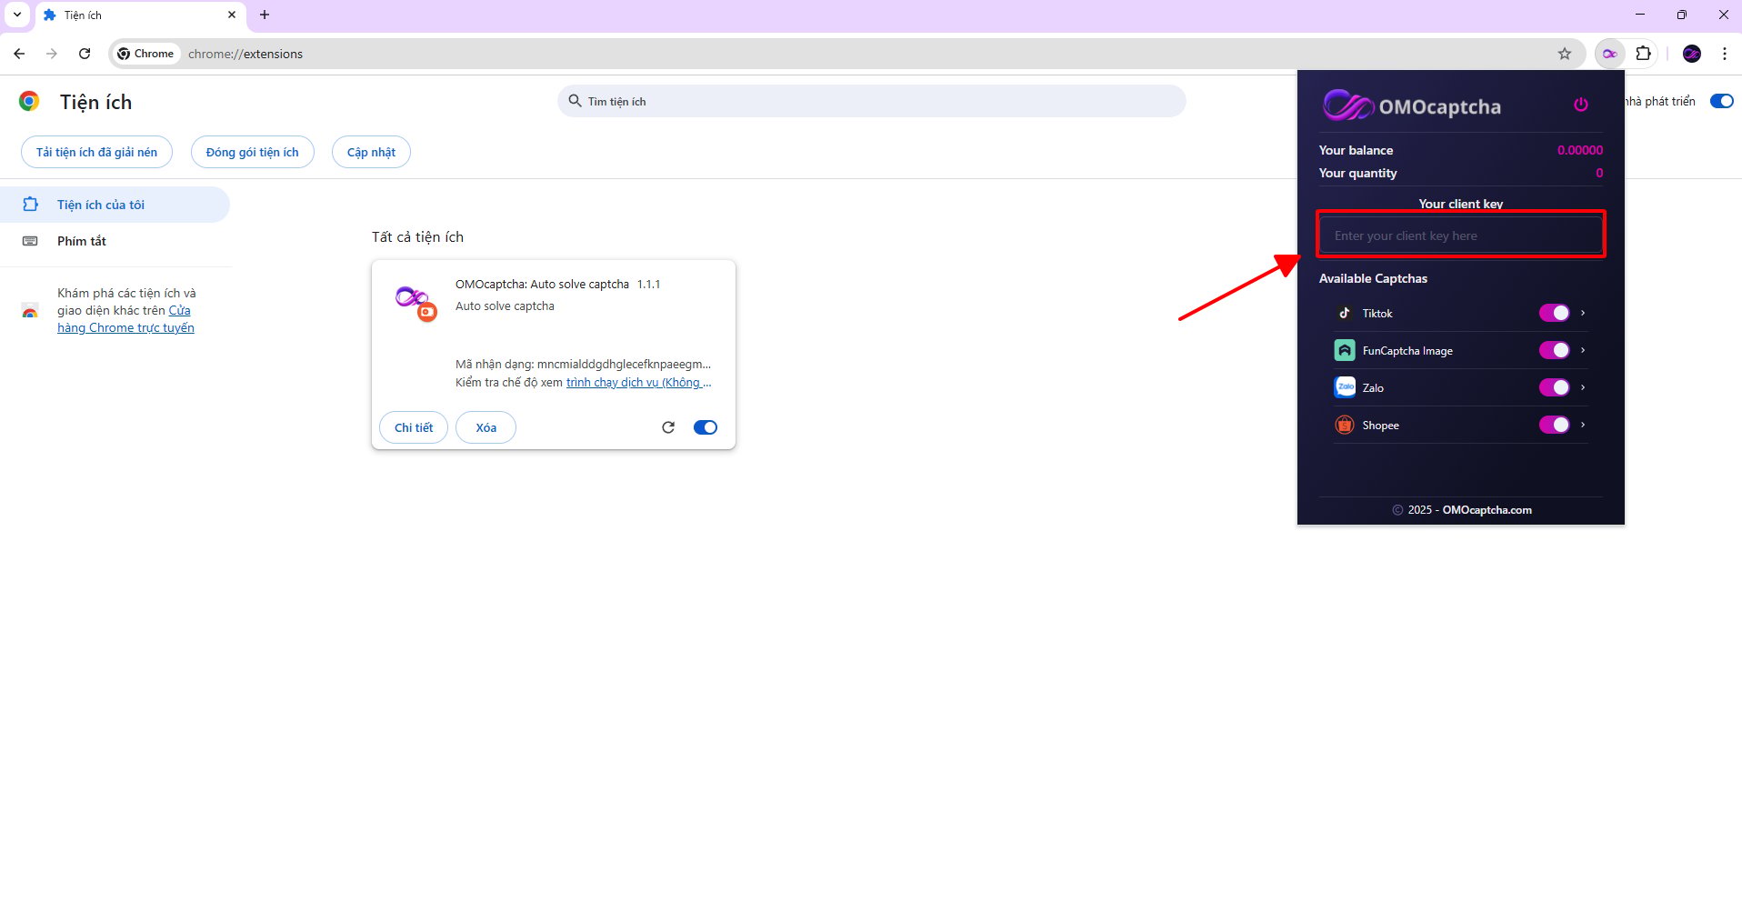Click the Chrome logo beside Tiện ích
The image size is (1742, 902).
point(29,101)
